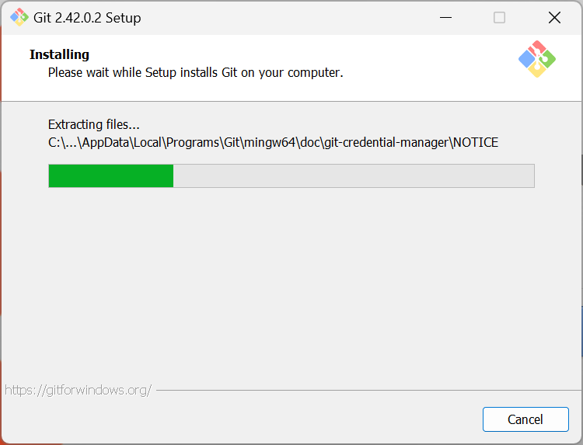Click the green filled part of progress bar

(110, 176)
